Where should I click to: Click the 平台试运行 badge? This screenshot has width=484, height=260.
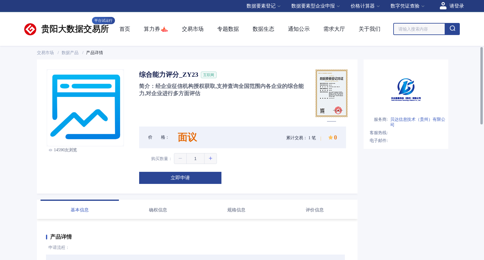click(x=103, y=21)
